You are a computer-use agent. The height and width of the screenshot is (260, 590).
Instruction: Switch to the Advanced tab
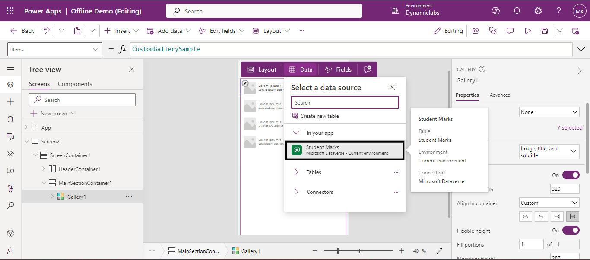coord(500,95)
